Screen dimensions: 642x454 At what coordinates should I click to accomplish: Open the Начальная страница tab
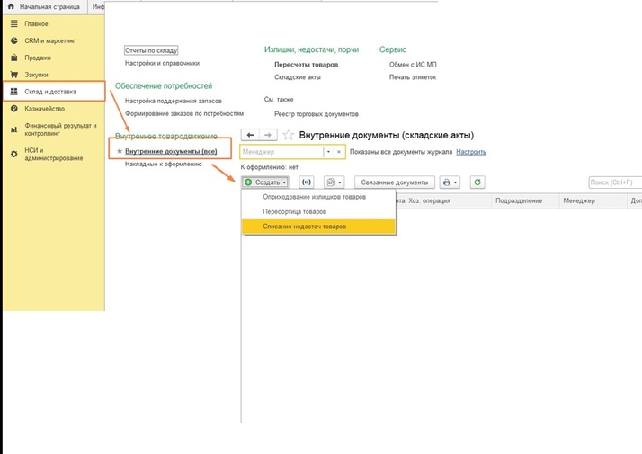pos(43,6)
